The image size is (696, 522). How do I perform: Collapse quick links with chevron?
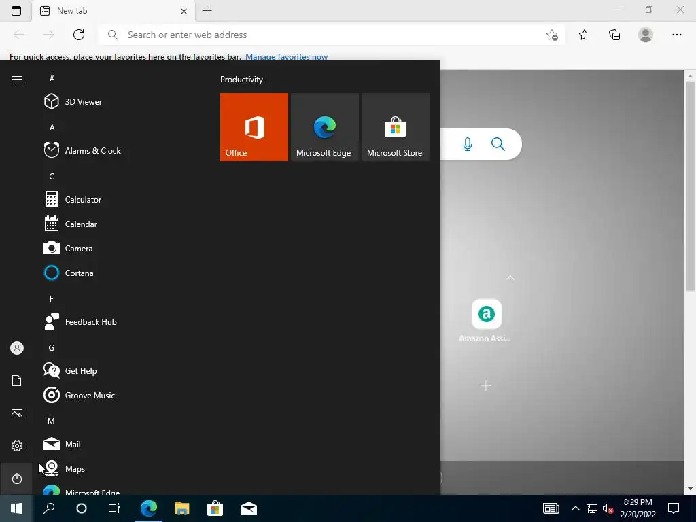(510, 278)
